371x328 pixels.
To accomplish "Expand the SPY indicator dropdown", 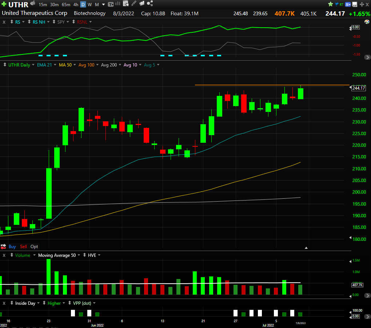I will (x=68, y=22).
